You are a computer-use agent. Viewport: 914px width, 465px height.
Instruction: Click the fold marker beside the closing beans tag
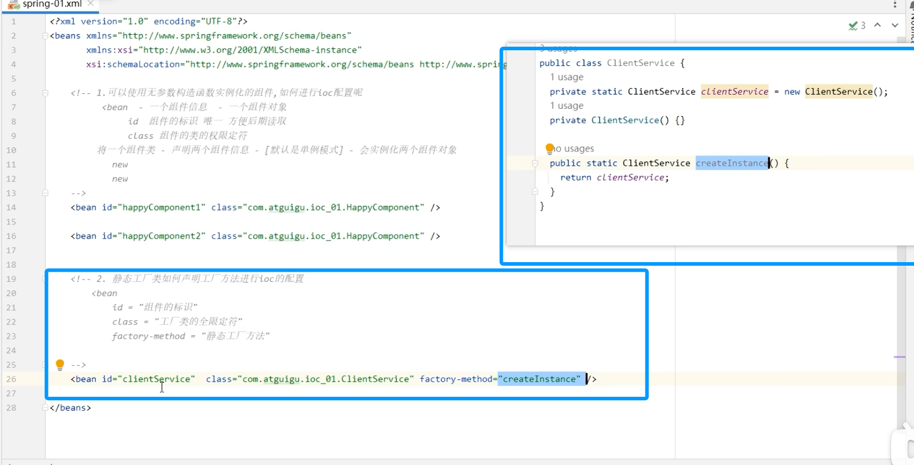coord(45,408)
